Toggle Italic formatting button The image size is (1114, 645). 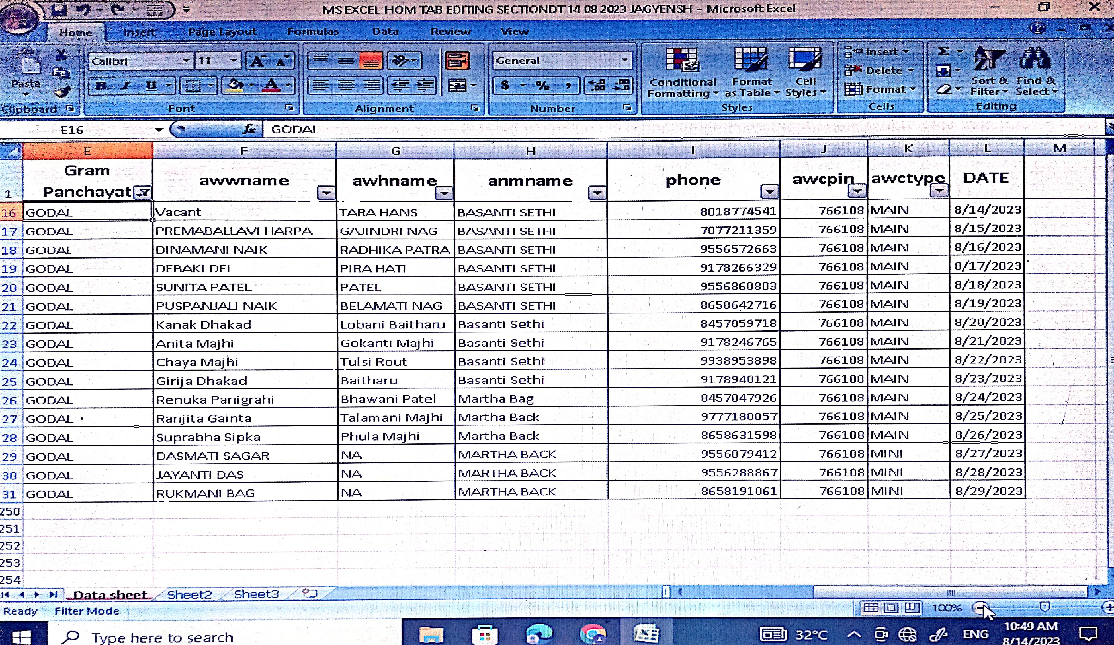click(x=126, y=85)
